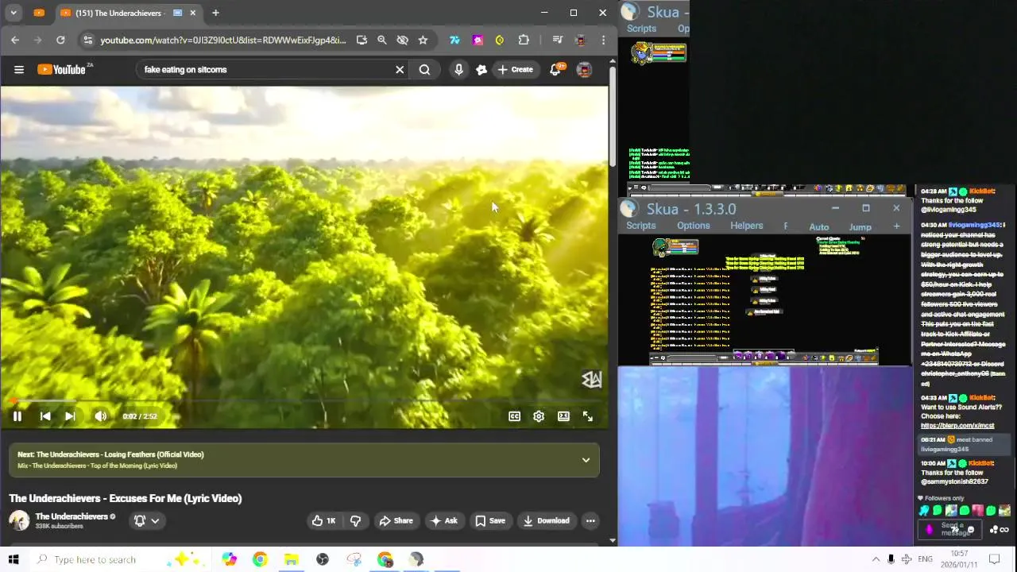This screenshot has width=1017, height=572.
Task: Pause the YouTube video
Action: (17, 416)
